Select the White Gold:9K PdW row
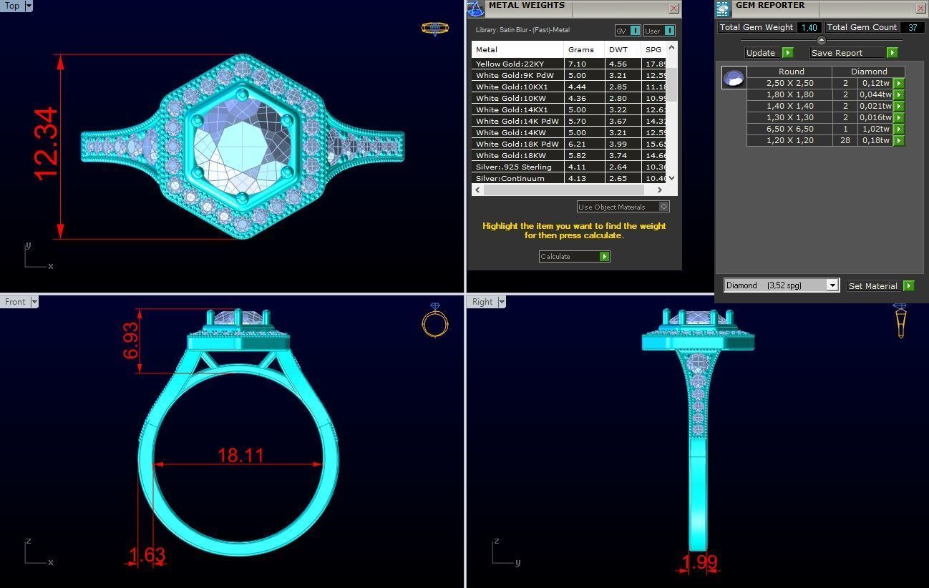 pyautogui.click(x=568, y=75)
